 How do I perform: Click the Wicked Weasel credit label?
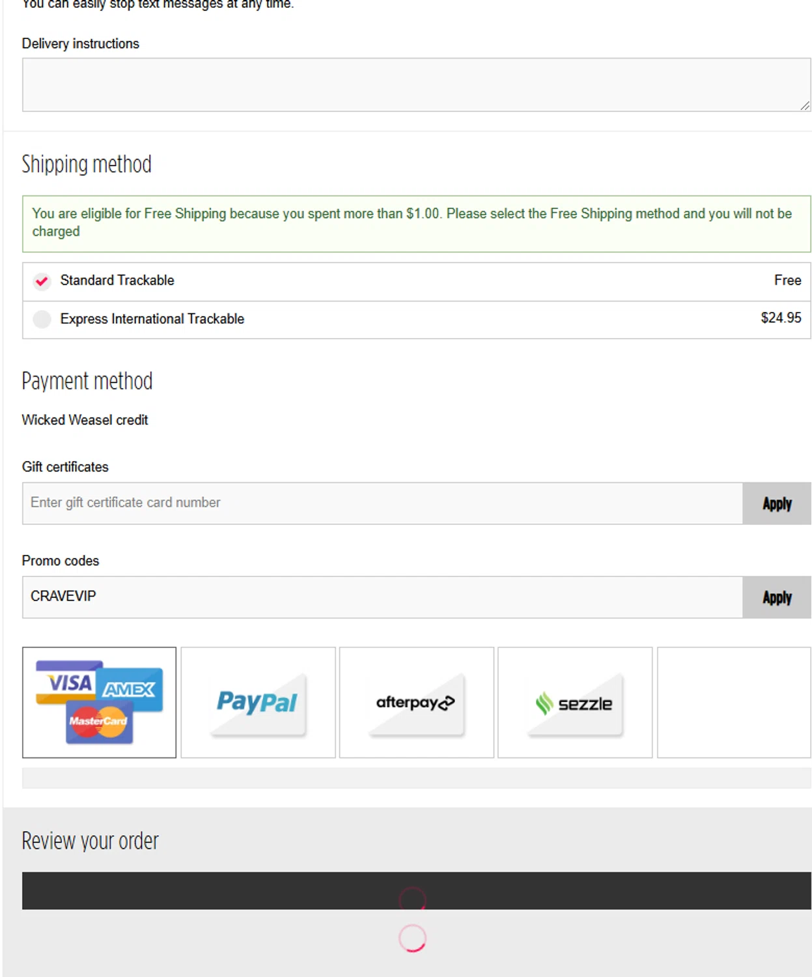85,420
